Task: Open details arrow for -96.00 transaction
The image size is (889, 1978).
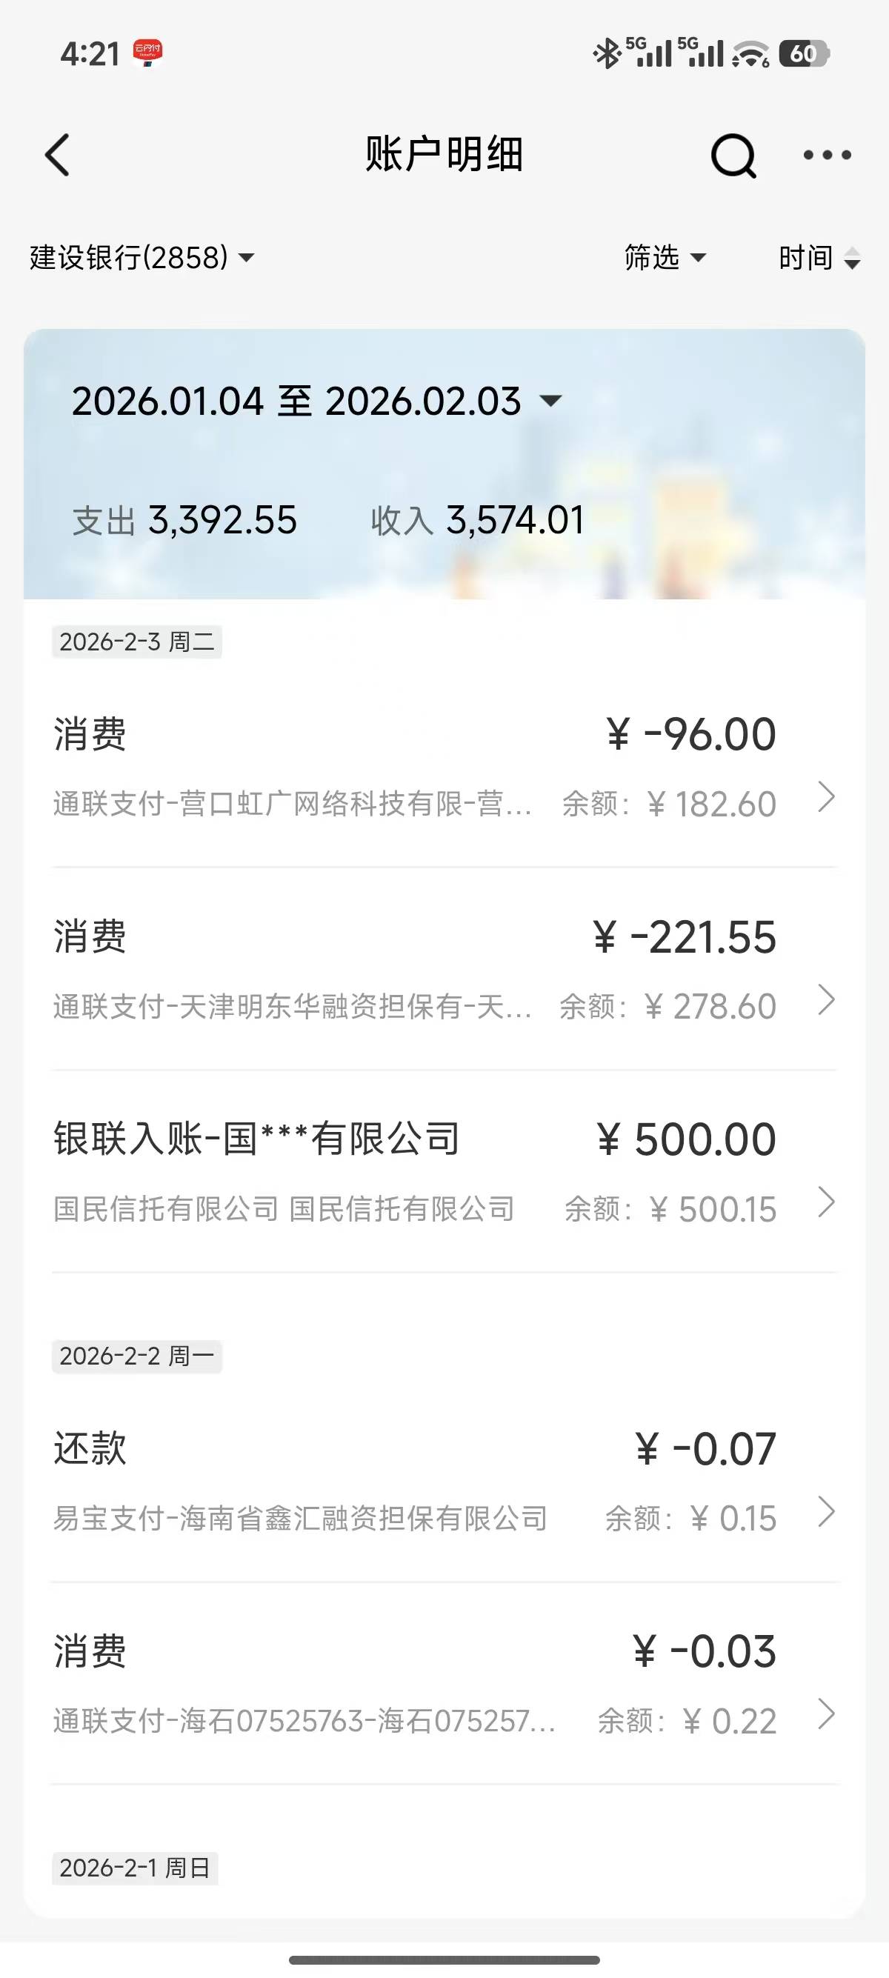Action: [826, 797]
